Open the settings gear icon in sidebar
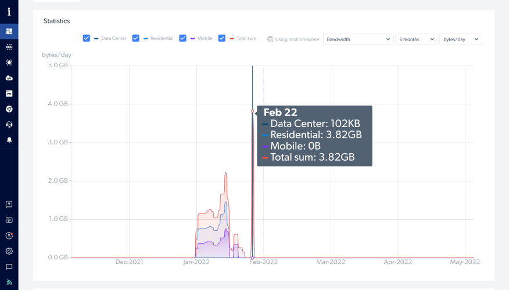Image resolution: width=509 pixels, height=290 pixels. pyautogui.click(x=9, y=251)
